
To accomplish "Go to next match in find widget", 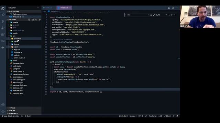I will pos(169,15).
